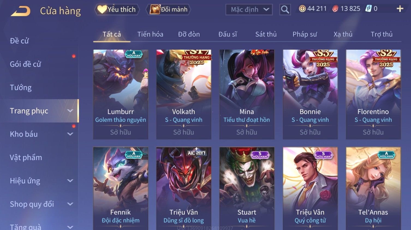This screenshot has height=230, width=411.
Task: Open the search magnifier icon
Action: tap(285, 10)
